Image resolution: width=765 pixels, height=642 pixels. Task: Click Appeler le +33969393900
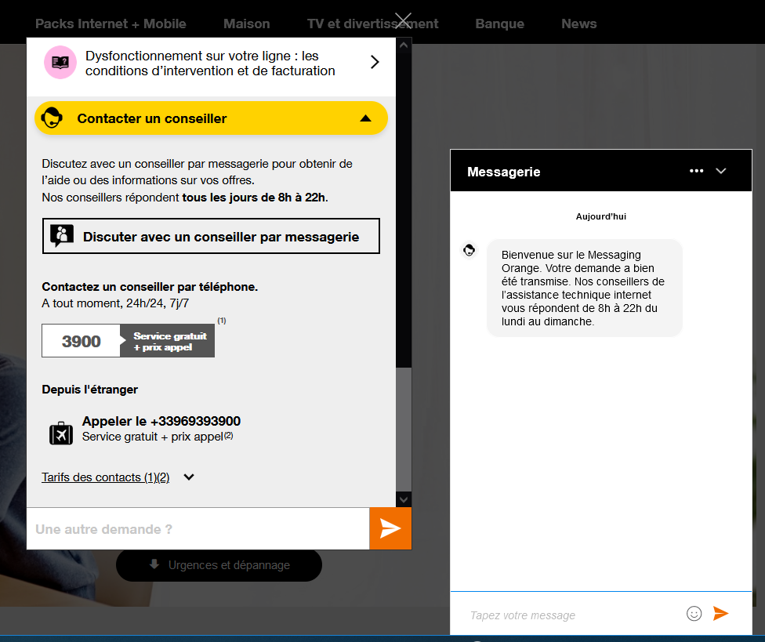click(161, 421)
